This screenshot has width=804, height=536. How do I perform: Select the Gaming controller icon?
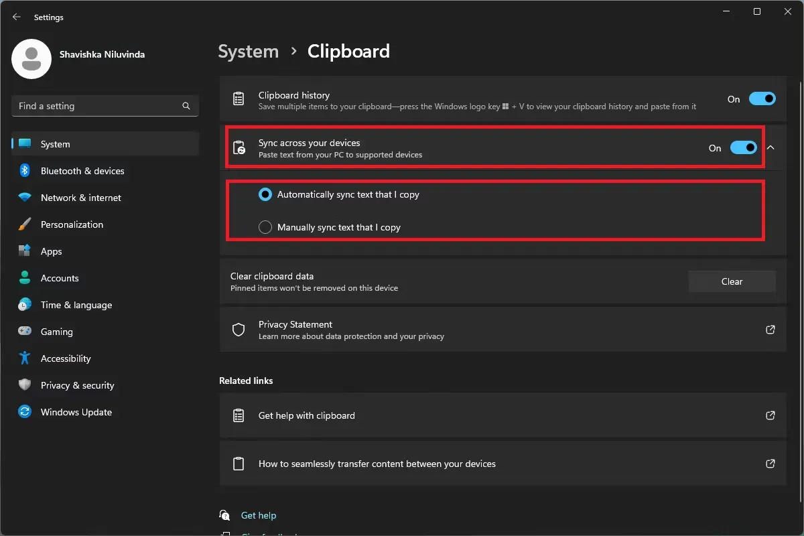[25, 332]
